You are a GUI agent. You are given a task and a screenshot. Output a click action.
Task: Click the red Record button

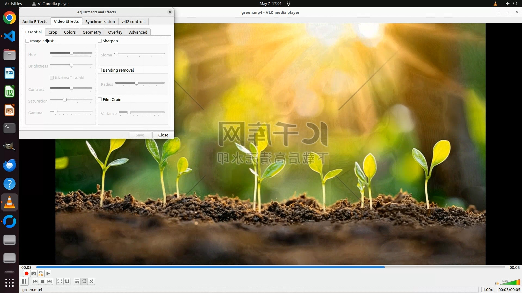point(27,273)
